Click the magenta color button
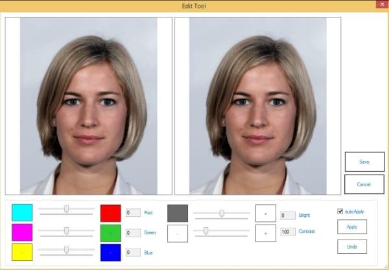The height and width of the screenshot is (270, 389). click(x=22, y=232)
